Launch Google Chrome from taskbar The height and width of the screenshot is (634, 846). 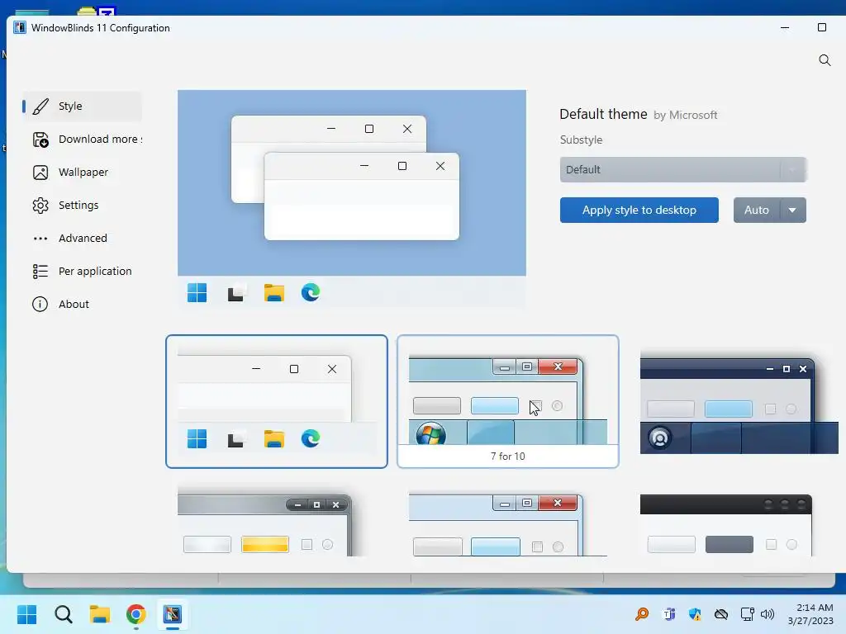click(136, 614)
